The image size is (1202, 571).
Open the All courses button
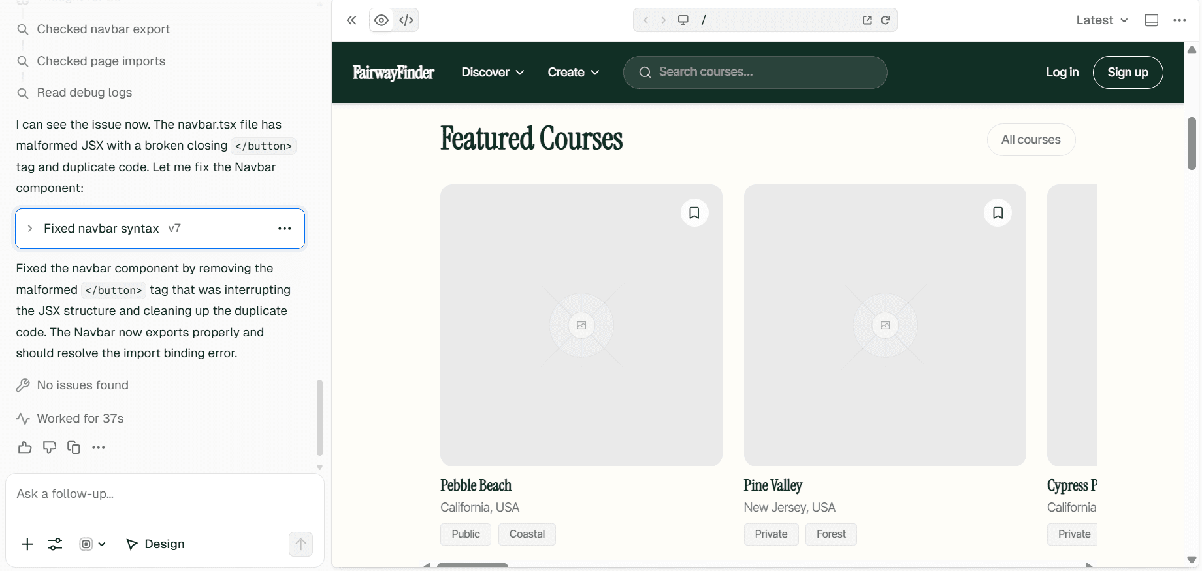pos(1031,140)
